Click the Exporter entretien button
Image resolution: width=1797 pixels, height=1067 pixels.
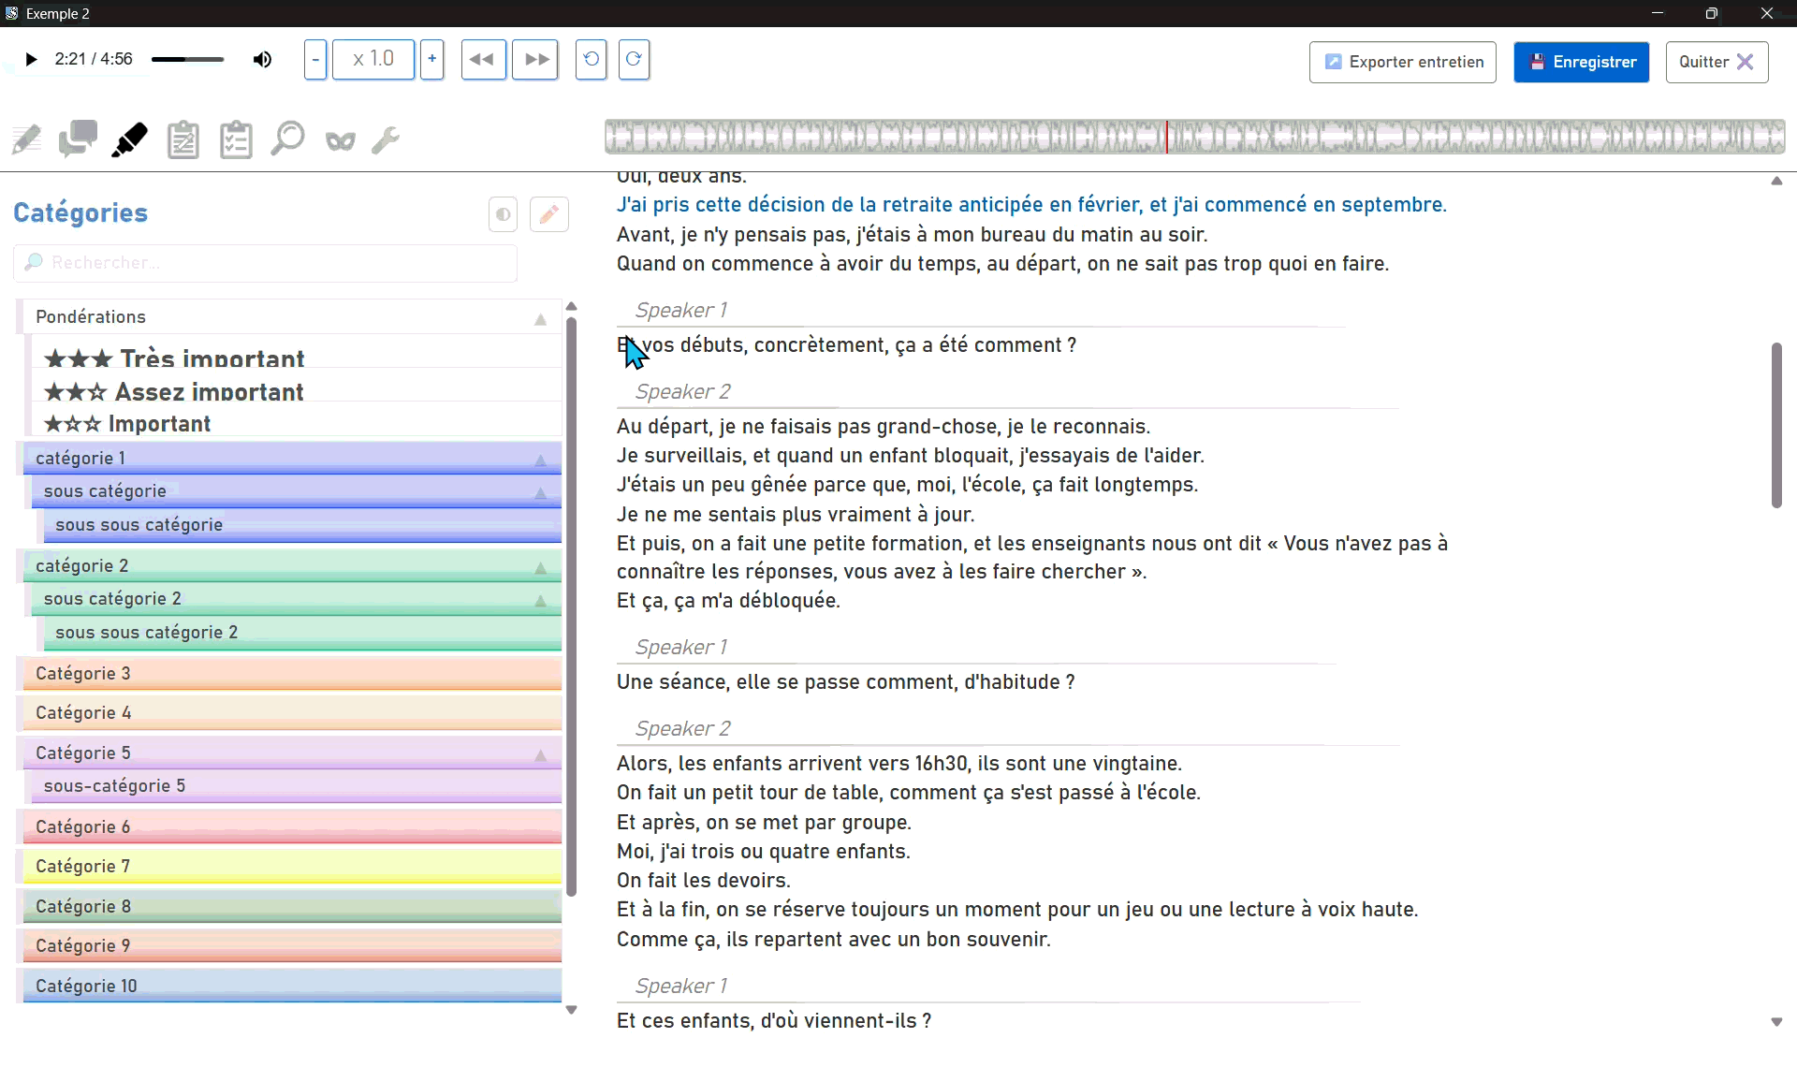[x=1403, y=62]
